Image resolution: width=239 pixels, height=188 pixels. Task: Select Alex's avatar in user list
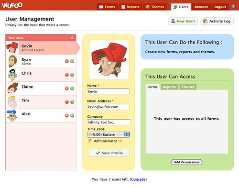pos(12,116)
